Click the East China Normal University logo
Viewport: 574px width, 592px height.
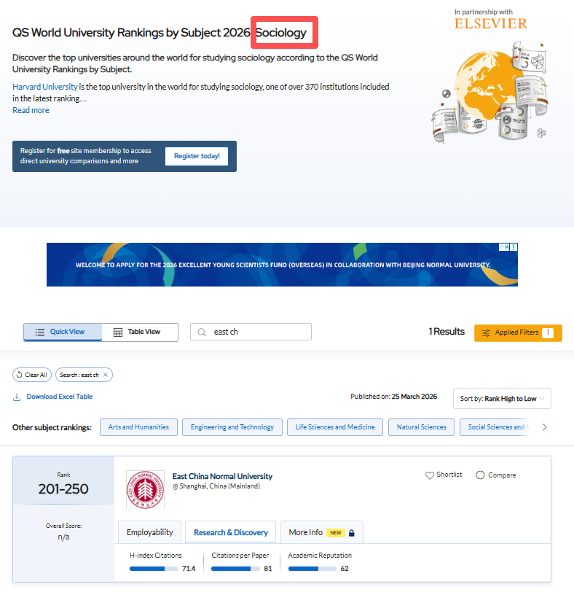tap(145, 489)
